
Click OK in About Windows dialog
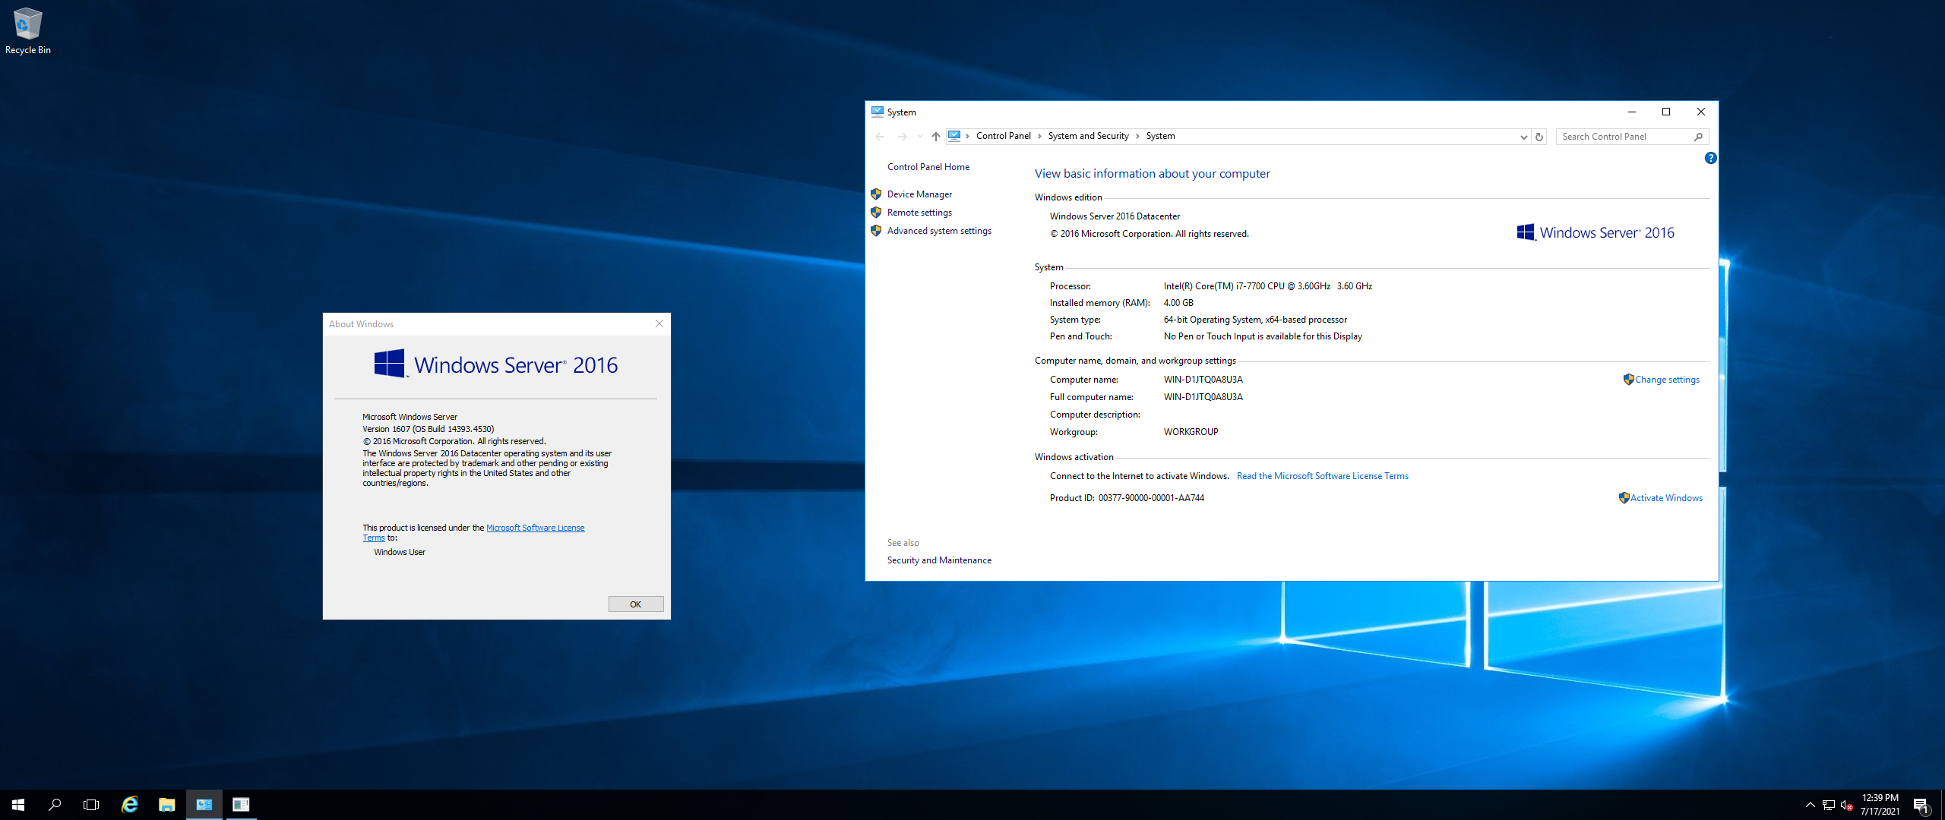pyautogui.click(x=636, y=604)
